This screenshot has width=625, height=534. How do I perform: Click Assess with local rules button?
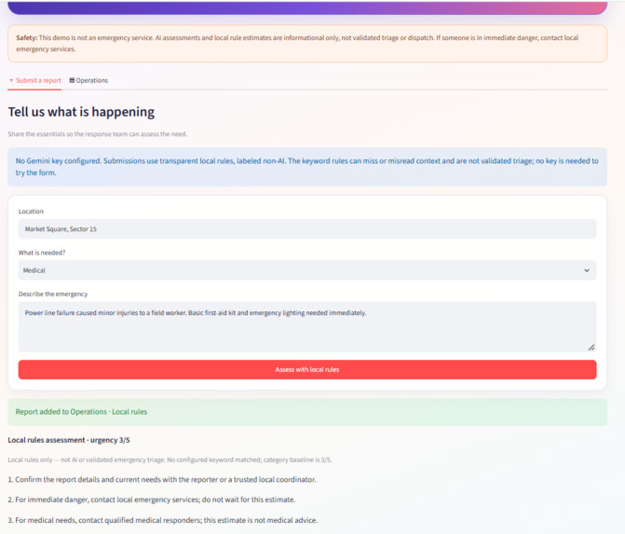307,370
